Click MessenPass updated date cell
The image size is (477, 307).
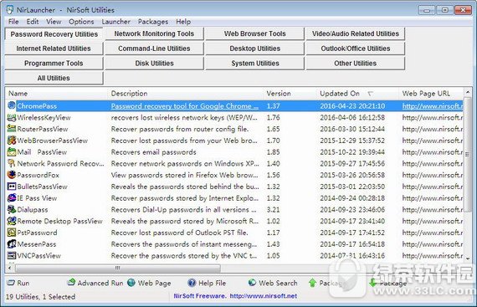coord(352,244)
